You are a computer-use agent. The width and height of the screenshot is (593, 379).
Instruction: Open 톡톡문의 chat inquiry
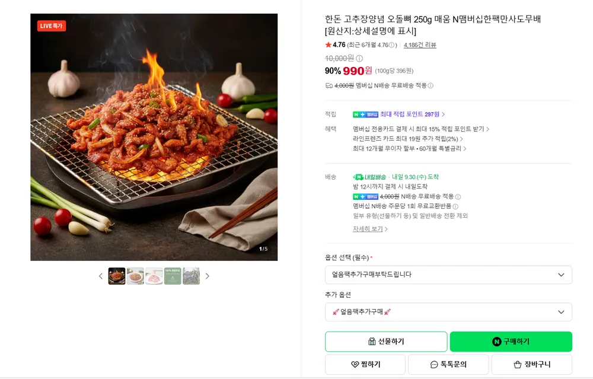pyautogui.click(x=448, y=364)
